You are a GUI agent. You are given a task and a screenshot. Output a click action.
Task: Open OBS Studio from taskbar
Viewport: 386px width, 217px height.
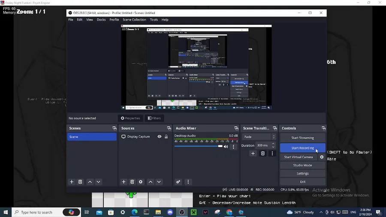click(182, 212)
